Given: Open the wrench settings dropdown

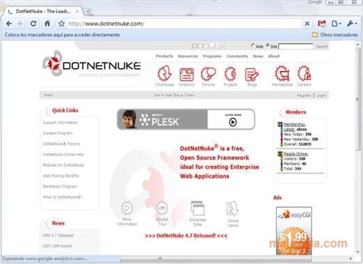Looking at the screenshot, I should 352,23.
